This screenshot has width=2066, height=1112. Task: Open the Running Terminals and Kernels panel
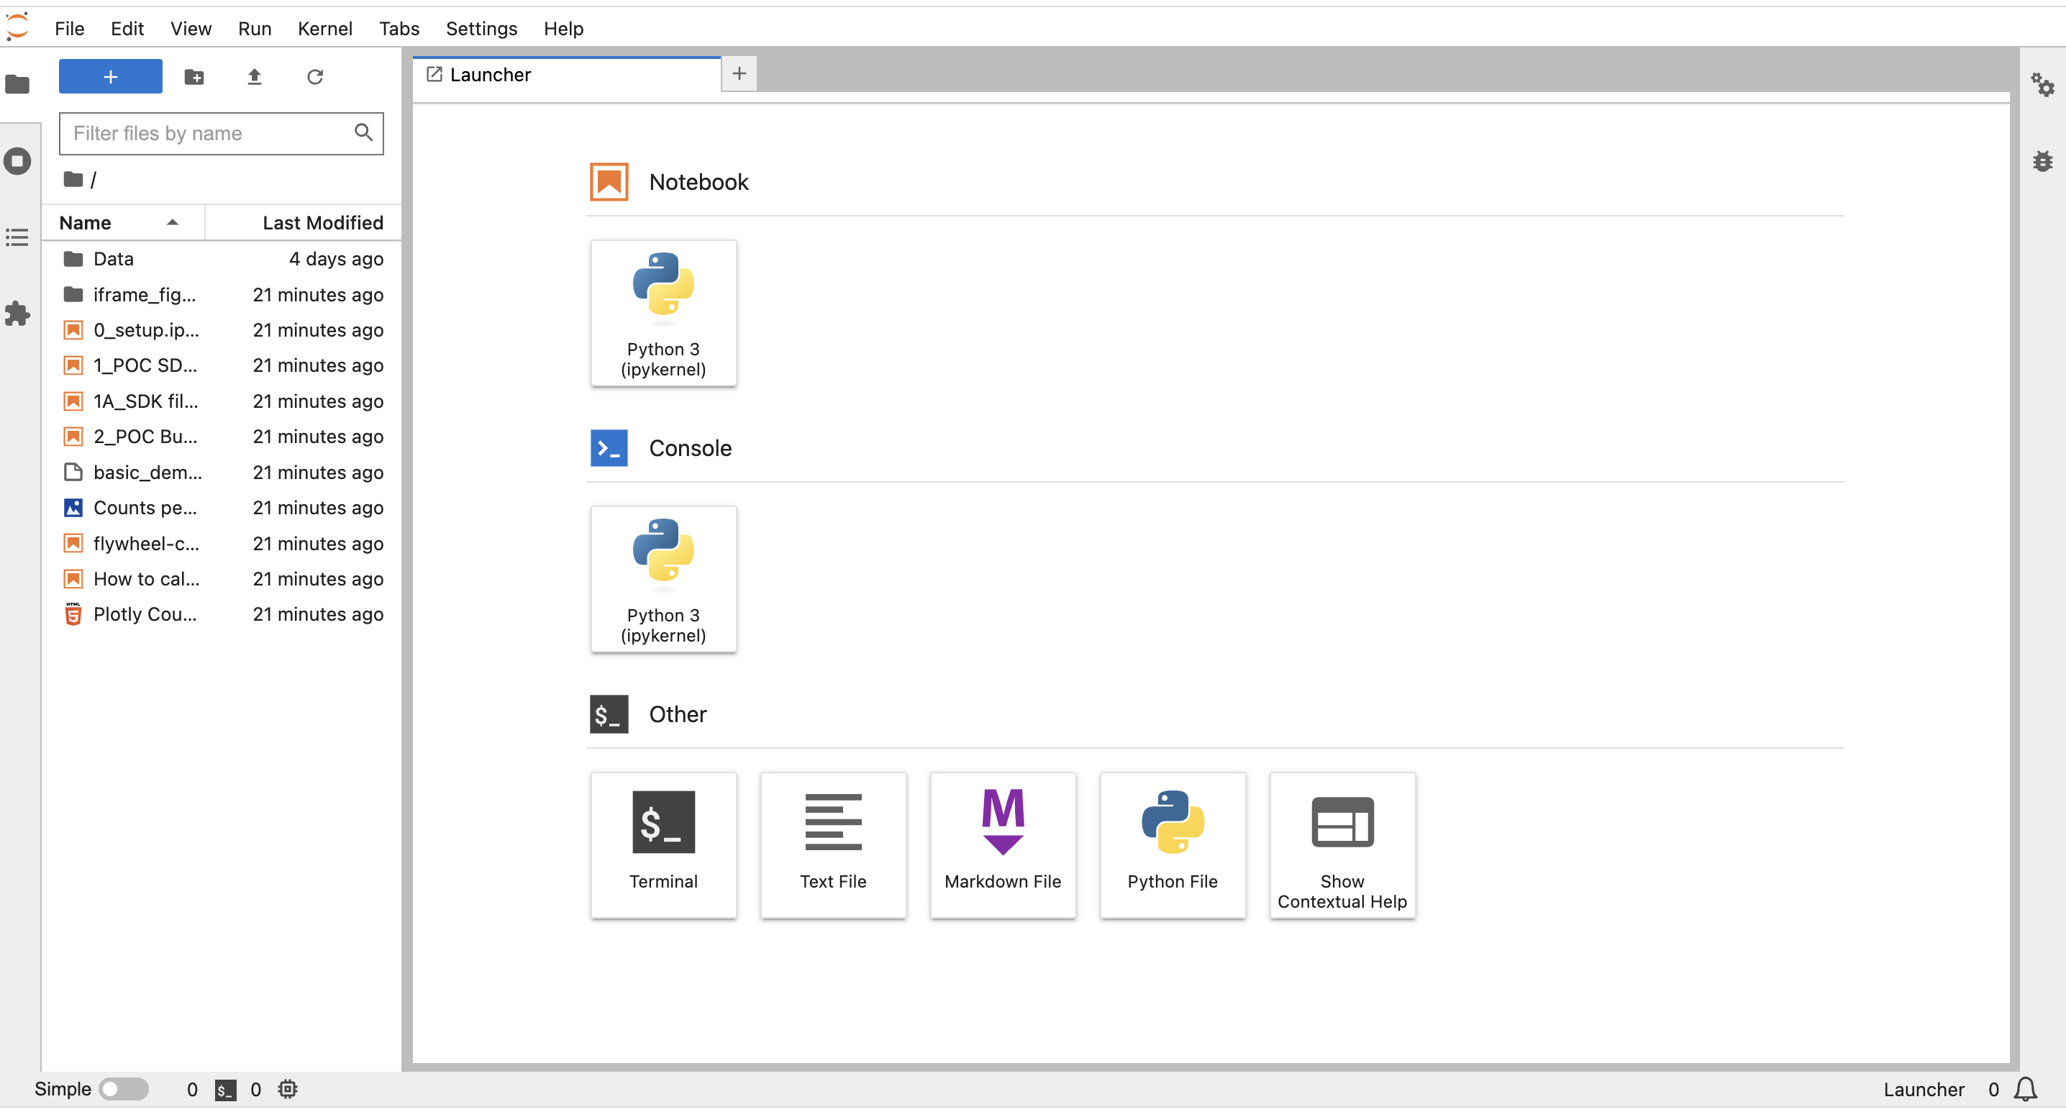click(18, 160)
